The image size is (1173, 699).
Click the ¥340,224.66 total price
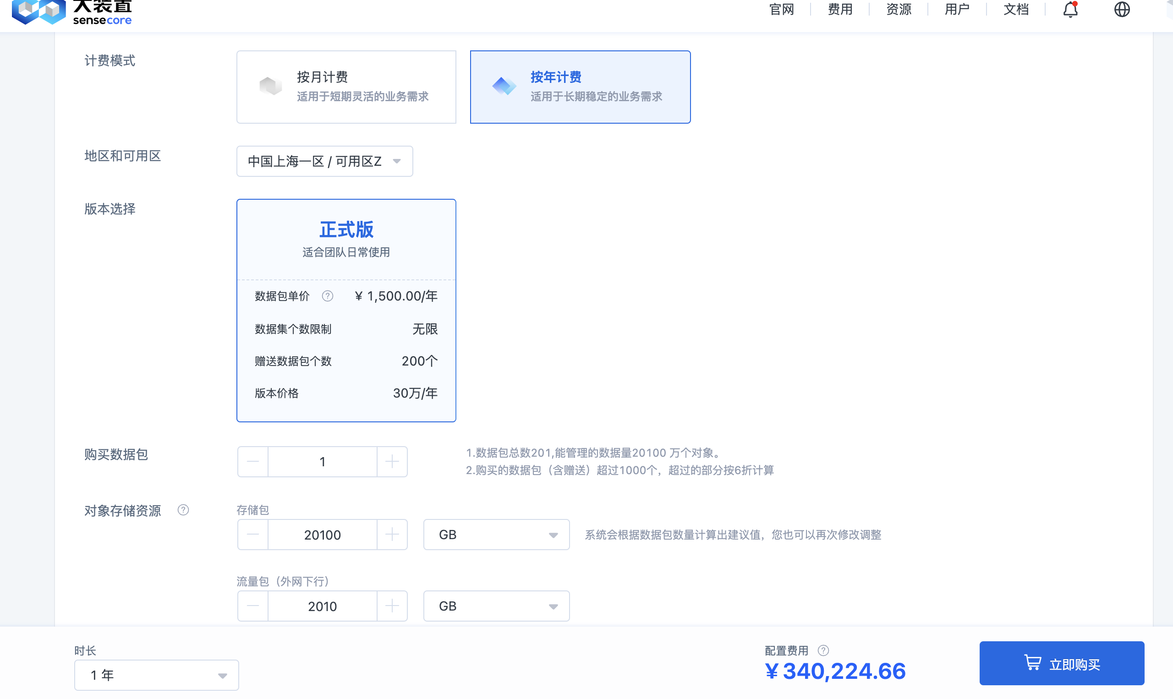tap(835, 672)
